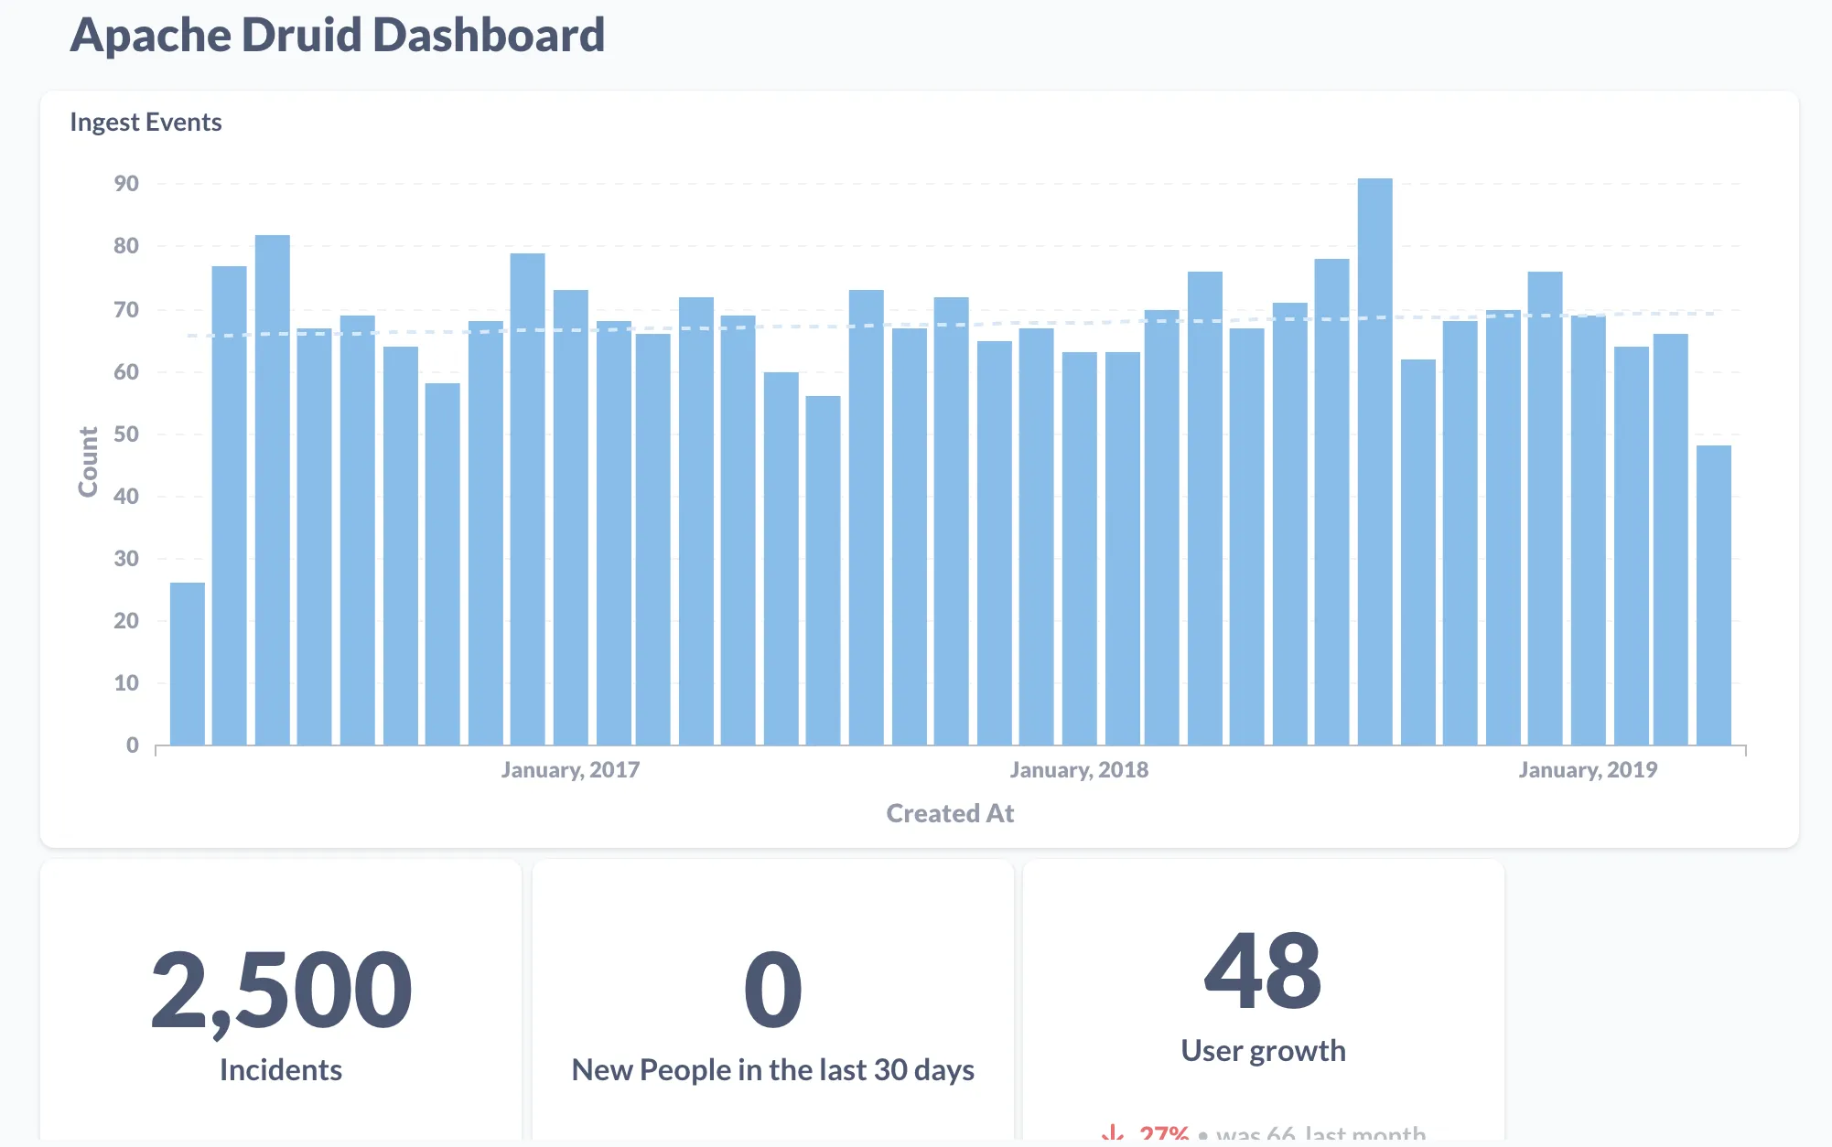
Task: Click the User growth card label
Action: 1264,1051
